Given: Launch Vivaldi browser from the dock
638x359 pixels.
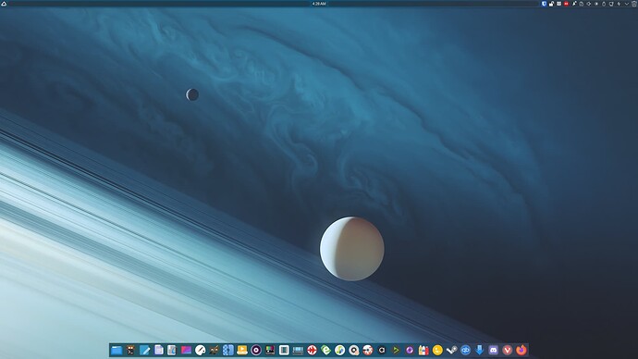Looking at the screenshot, I should 507,350.
